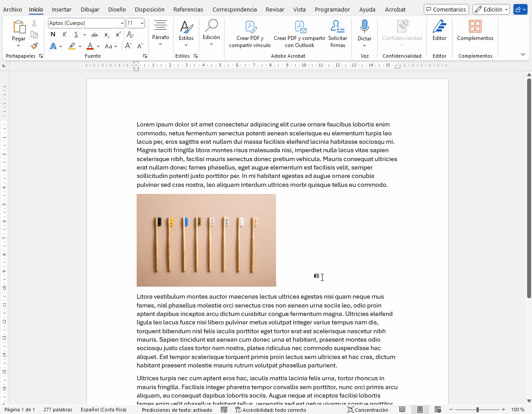Toggle bold (N) formatting
This screenshot has height=414, width=532.
click(53, 35)
